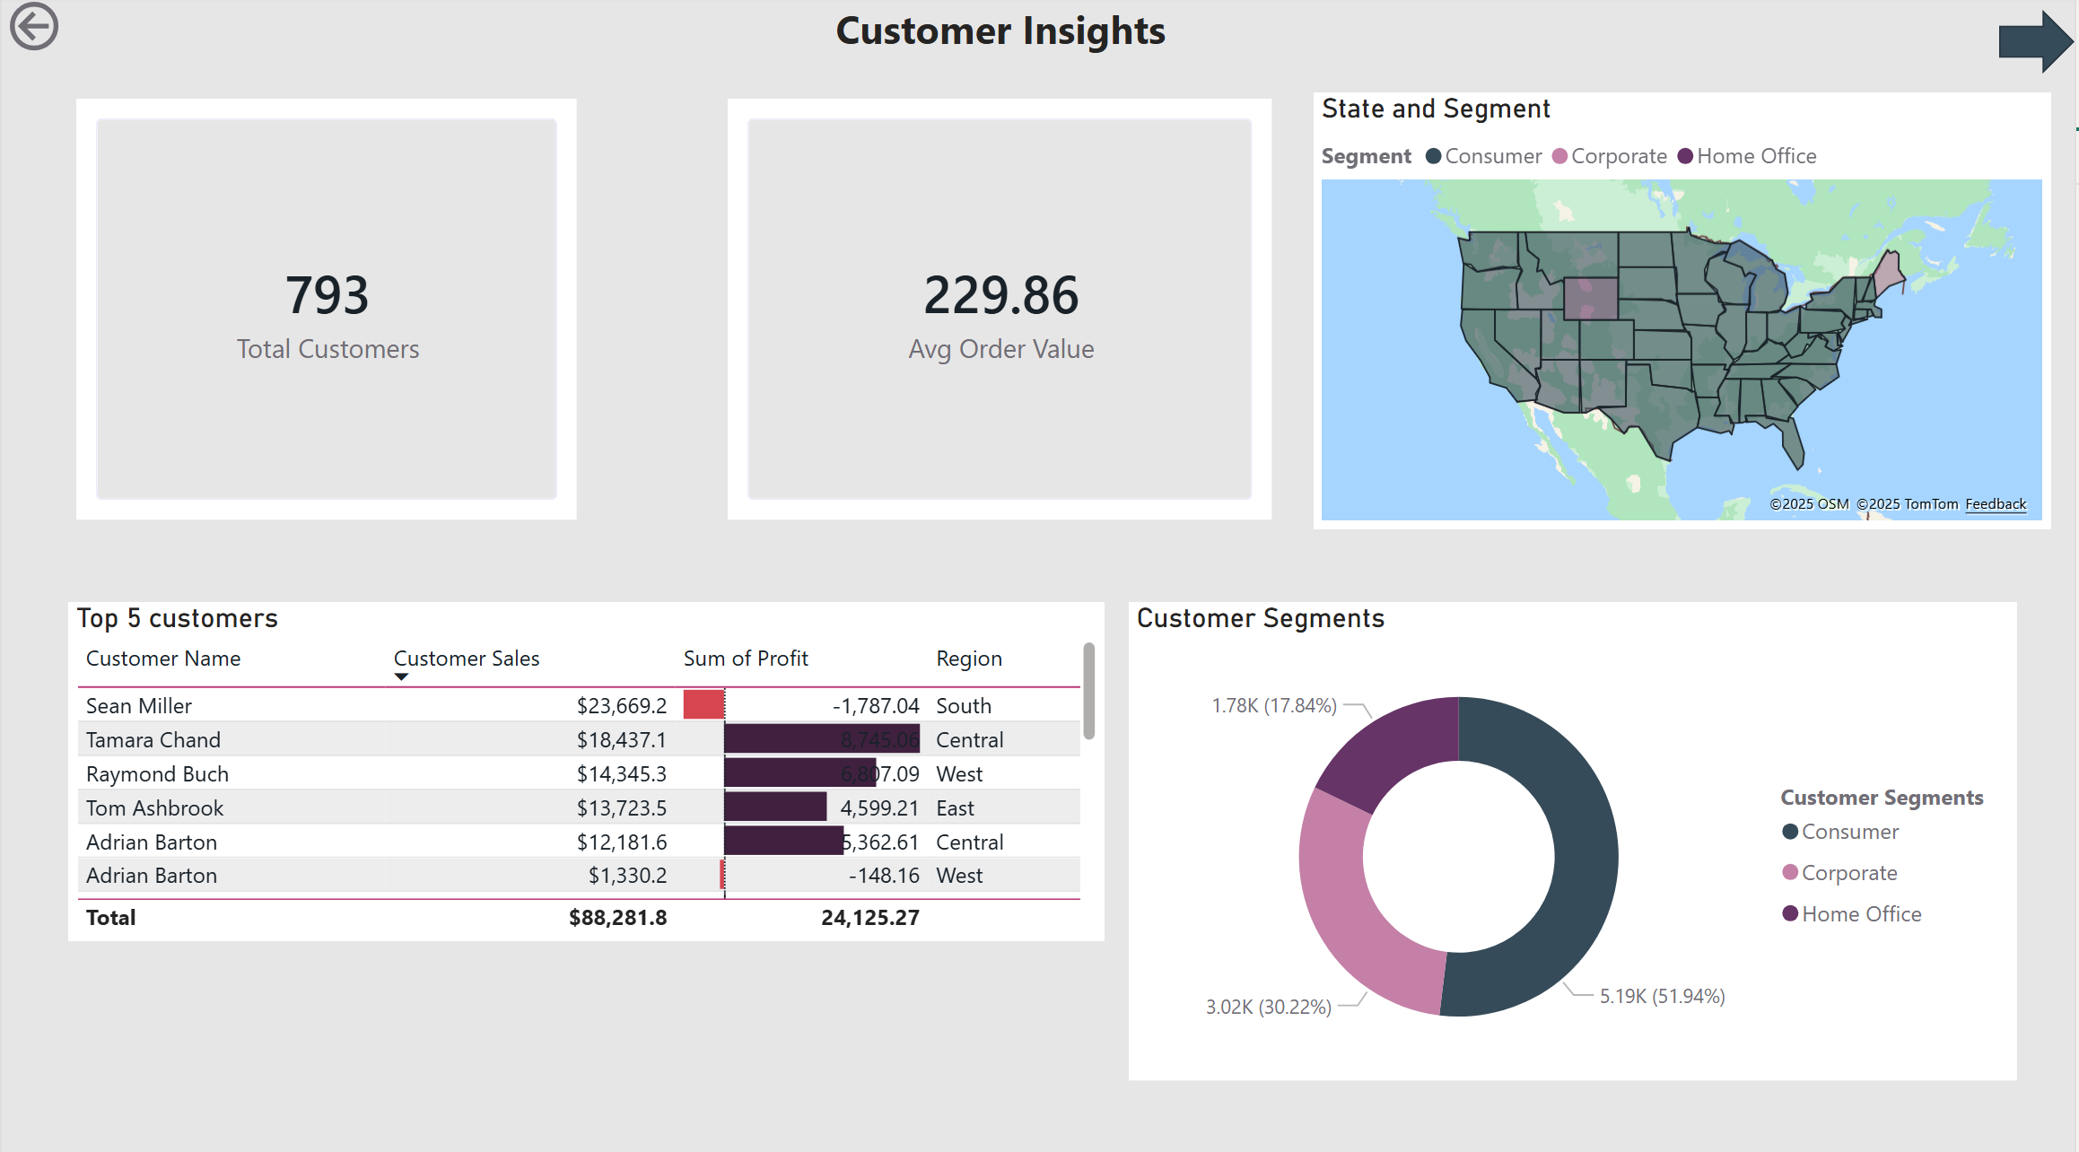Select Corporate dot in map legend

tap(1559, 156)
